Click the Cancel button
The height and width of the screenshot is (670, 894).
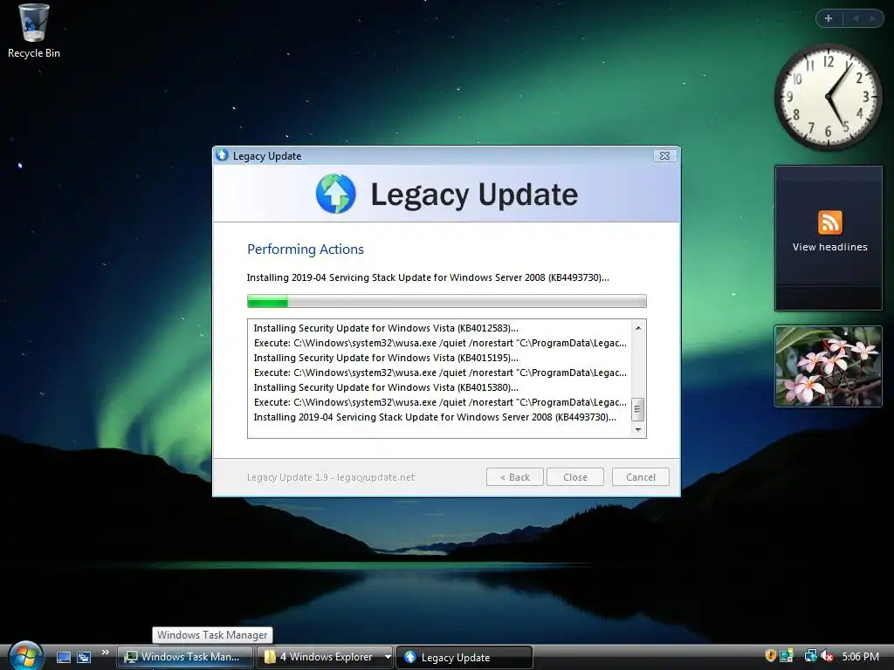coord(640,477)
